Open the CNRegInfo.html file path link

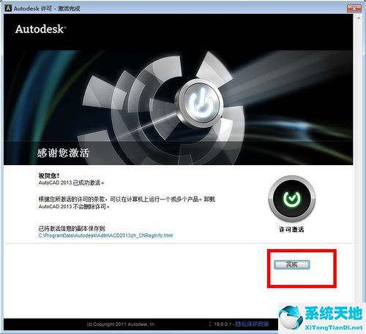tap(105, 235)
